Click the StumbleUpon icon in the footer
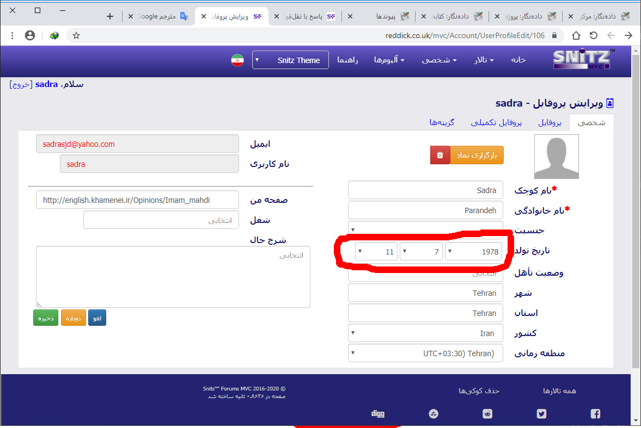 click(434, 414)
